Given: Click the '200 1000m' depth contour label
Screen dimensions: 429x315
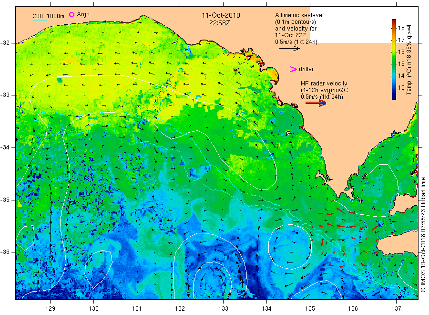Looking at the screenshot, I should click(49, 16).
